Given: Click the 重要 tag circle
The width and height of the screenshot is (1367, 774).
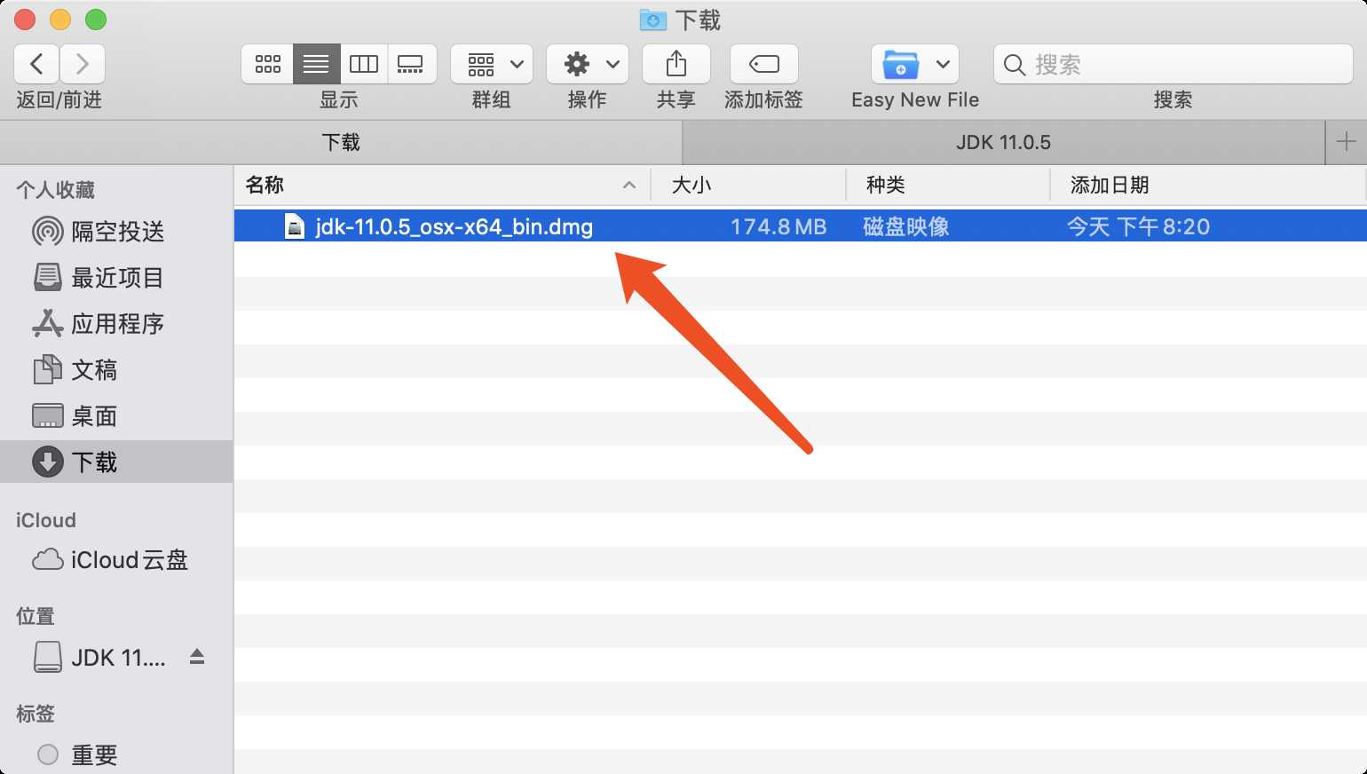Looking at the screenshot, I should point(48,755).
